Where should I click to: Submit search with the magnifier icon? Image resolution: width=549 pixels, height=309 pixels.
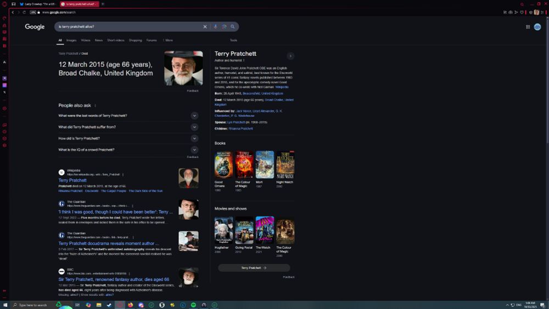(232, 26)
